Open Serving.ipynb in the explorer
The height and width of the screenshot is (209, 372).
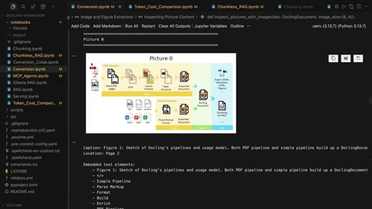coord(26,96)
